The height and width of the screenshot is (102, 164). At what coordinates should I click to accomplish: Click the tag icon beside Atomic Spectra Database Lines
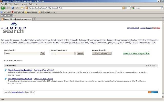click(x=6, y=70)
